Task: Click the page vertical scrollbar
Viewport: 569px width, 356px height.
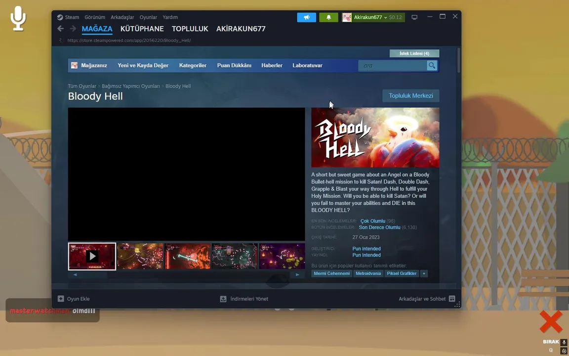Action: click(x=459, y=60)
